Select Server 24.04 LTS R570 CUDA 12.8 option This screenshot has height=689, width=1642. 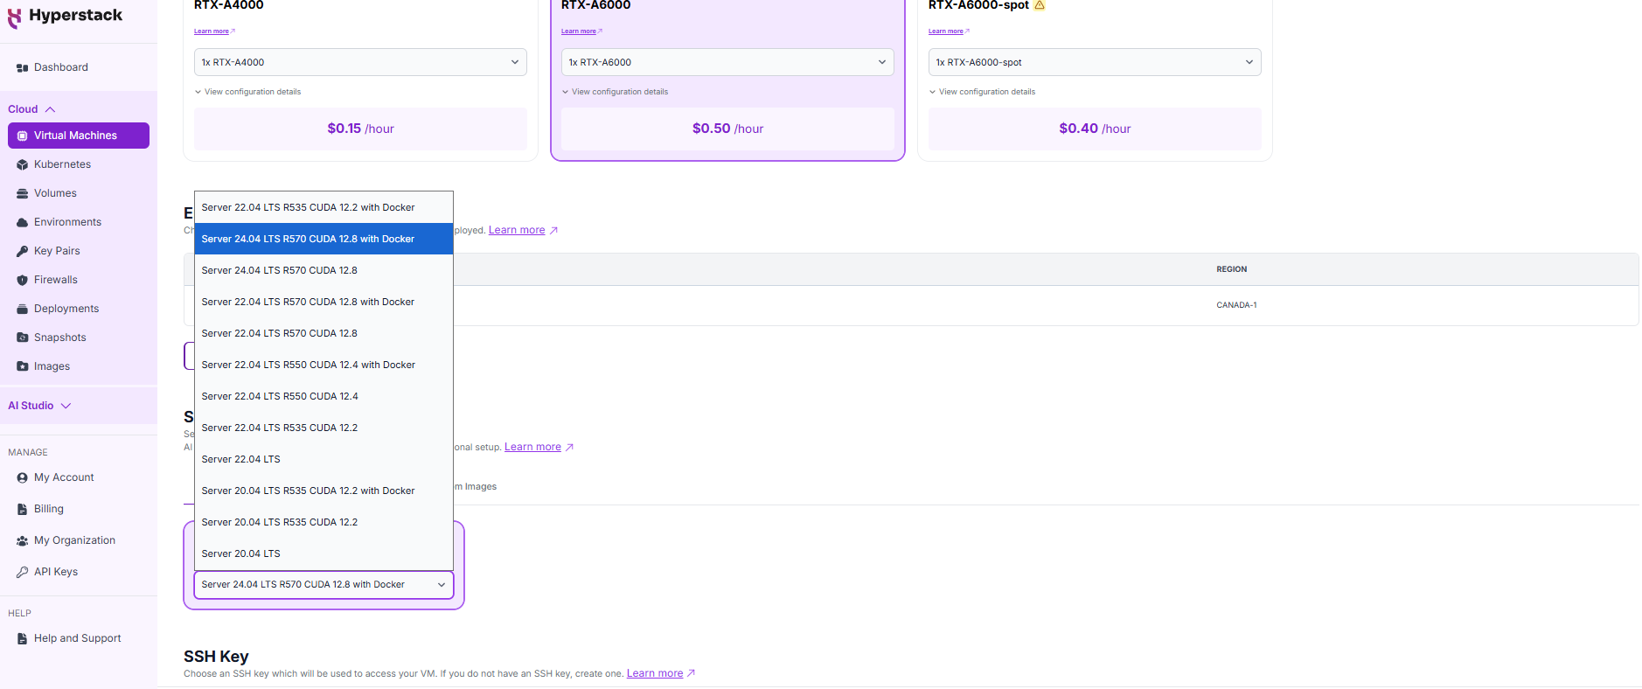[324, 270]
